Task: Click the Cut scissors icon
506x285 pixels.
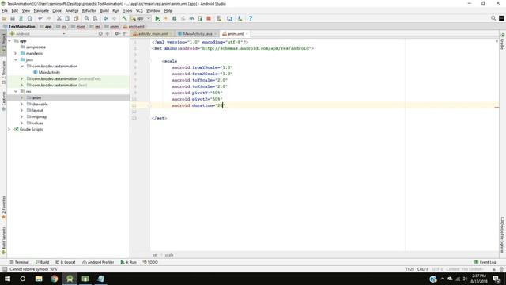Action: (x=59, y=18)
